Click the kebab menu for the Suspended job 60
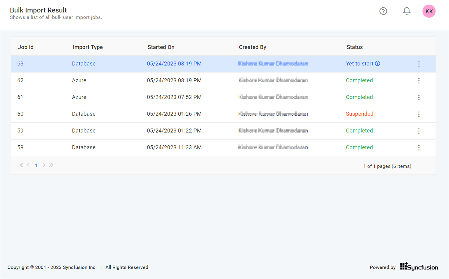Viewport: 449px width, 279px height. (419, 114)
